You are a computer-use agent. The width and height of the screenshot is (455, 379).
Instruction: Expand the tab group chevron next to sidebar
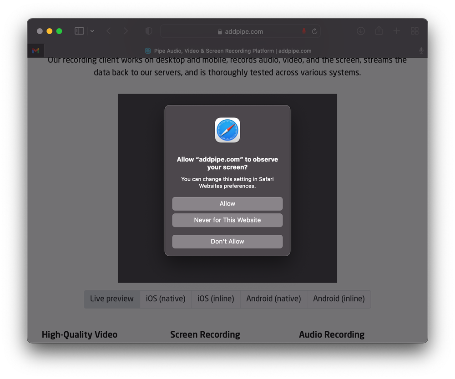coord(92,31)
